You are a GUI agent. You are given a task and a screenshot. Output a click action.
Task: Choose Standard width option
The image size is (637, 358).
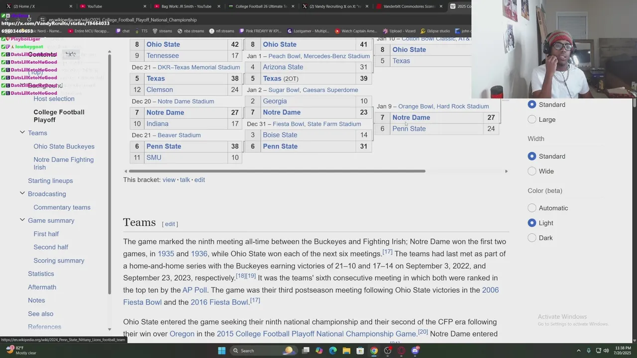[532, 156]
